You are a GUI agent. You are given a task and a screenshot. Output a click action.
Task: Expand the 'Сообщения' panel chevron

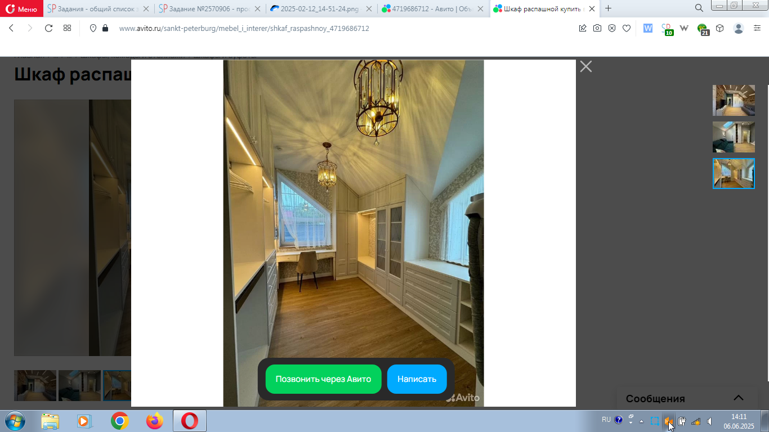739,398
